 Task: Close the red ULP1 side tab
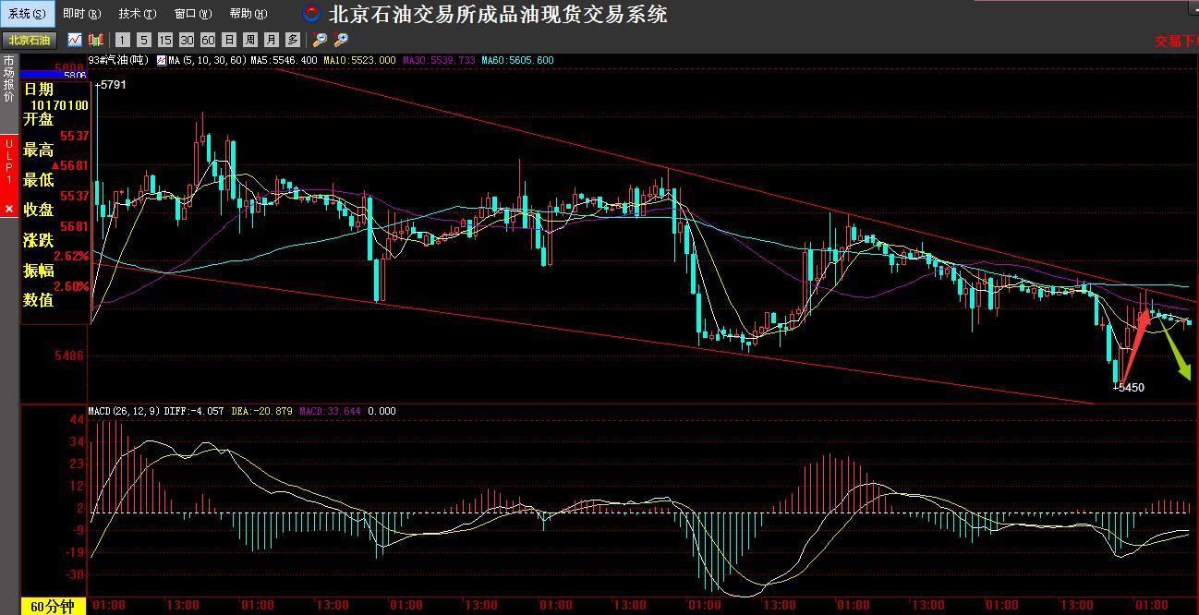(9, 209)
